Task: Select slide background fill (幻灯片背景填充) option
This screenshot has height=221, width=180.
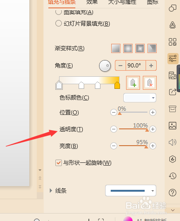Action: pos(59,23)
